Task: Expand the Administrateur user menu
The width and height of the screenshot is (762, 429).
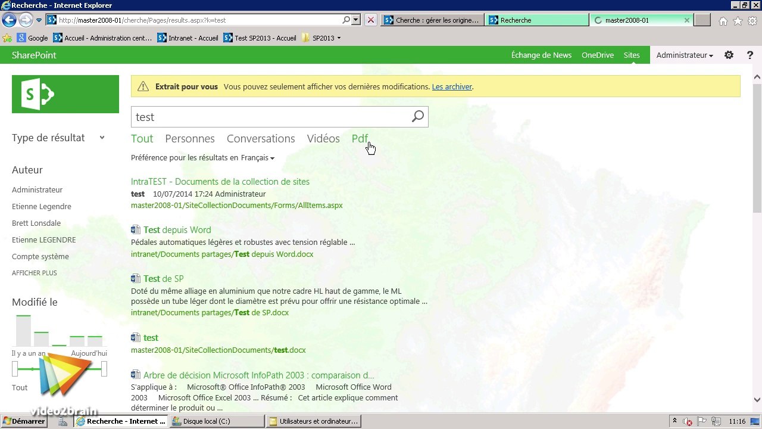Action: 685,55
